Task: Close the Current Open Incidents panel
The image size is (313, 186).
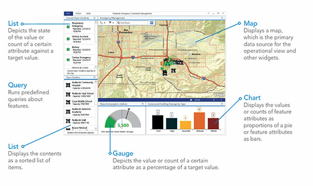Action: 94,18
